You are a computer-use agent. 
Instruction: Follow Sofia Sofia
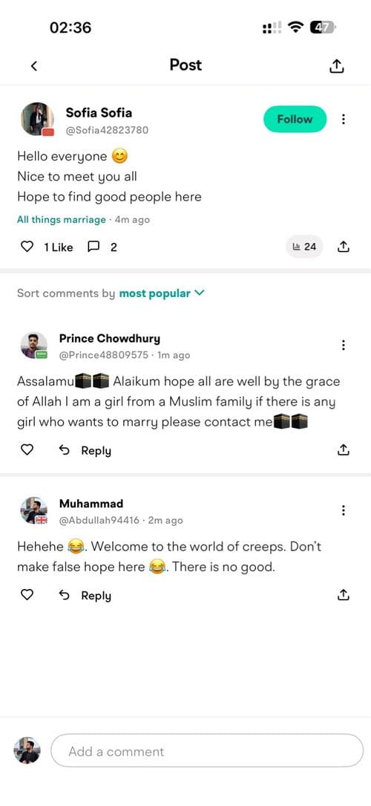[x=295, y=120]
